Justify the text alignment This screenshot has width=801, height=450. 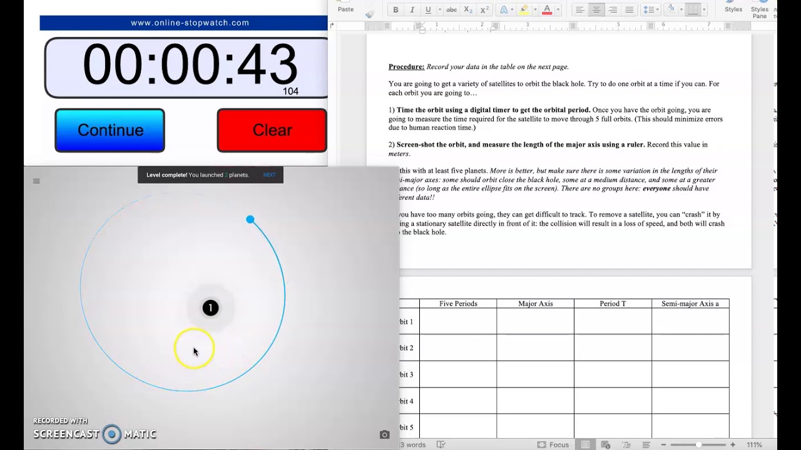pos(630,10)
